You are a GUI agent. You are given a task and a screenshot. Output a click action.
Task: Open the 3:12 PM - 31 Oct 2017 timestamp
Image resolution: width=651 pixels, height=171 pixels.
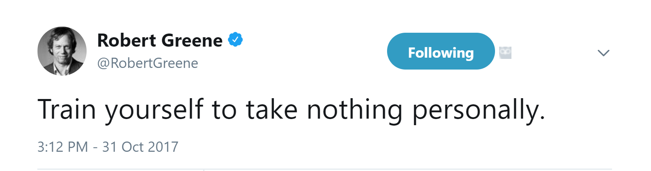coord(108,146)
